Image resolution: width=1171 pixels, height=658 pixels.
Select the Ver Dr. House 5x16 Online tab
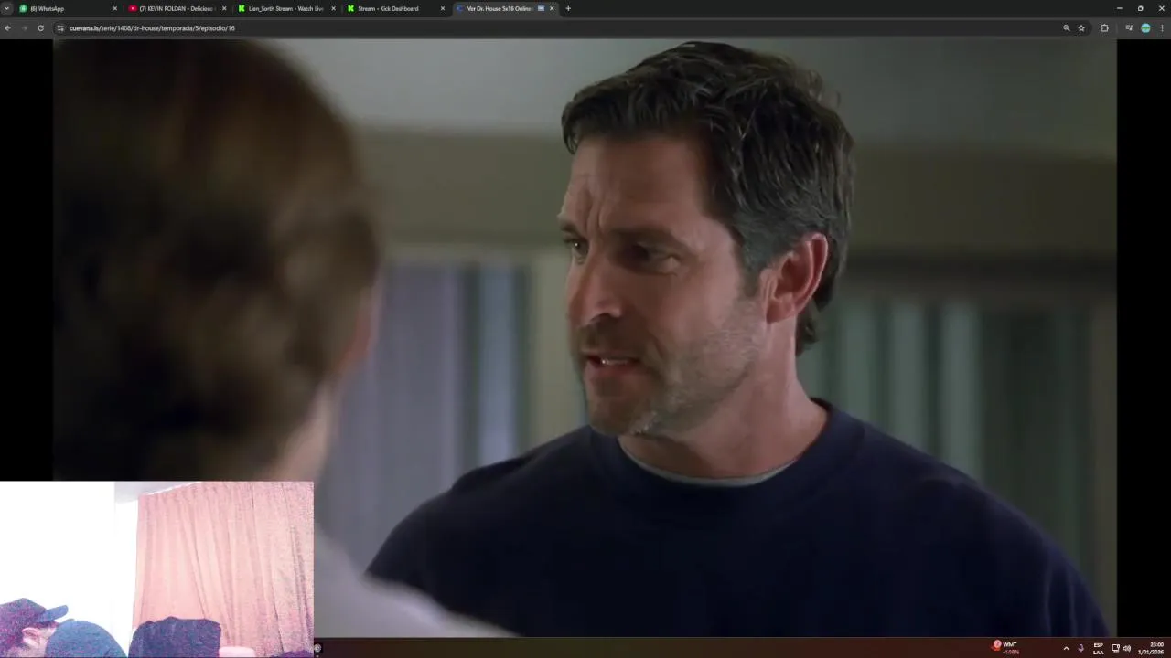pyautogui.click(x=505, y=8)
